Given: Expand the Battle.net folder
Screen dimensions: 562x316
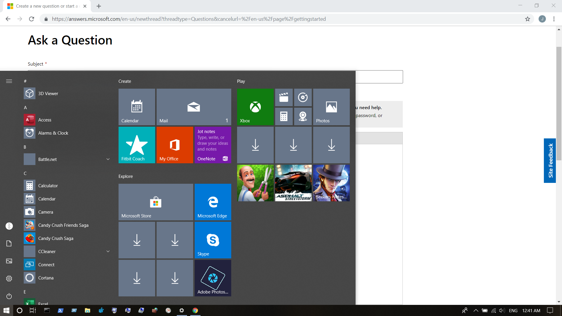Looking at the screenshot, I should (67, 159).
